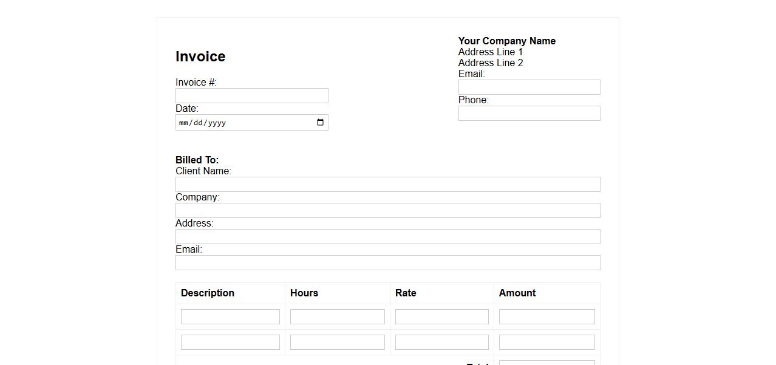The image size is (776, 365).
Task: Focus the Billed To Company field
Action: pyautogui.click(x=387, y=211)
